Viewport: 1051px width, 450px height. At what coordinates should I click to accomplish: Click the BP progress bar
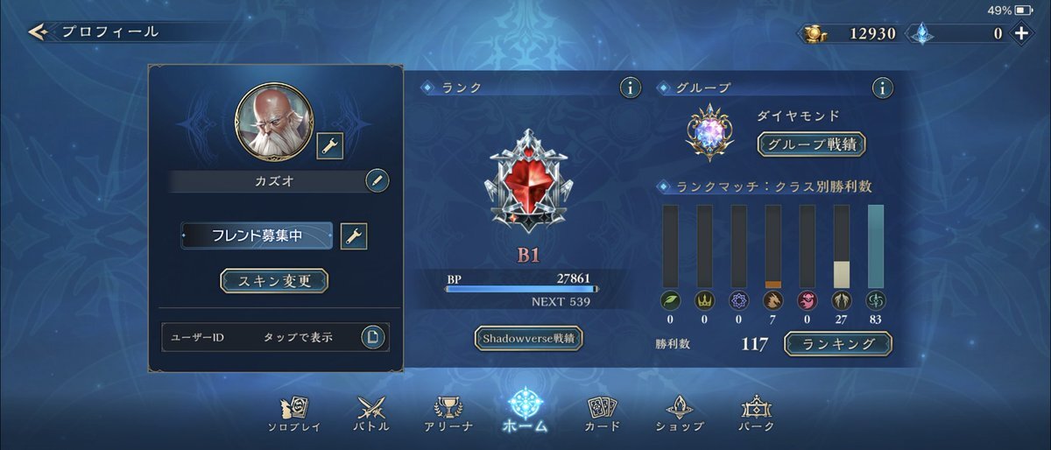click(522, 288)
